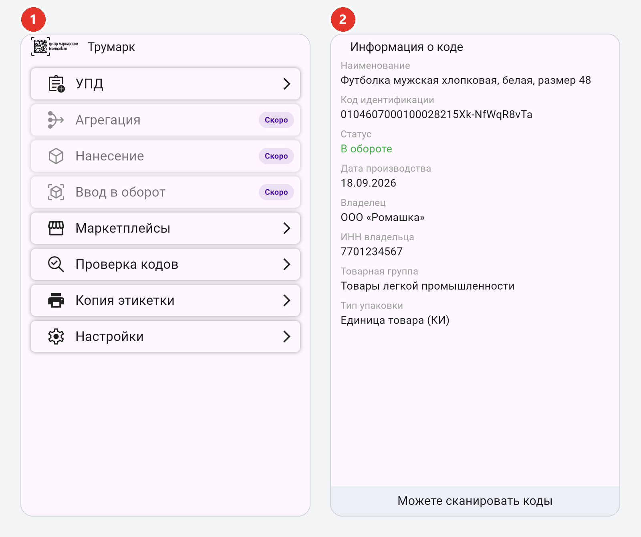
Task: Open Проверка кодов menu item
Action: tap(165, 264)
